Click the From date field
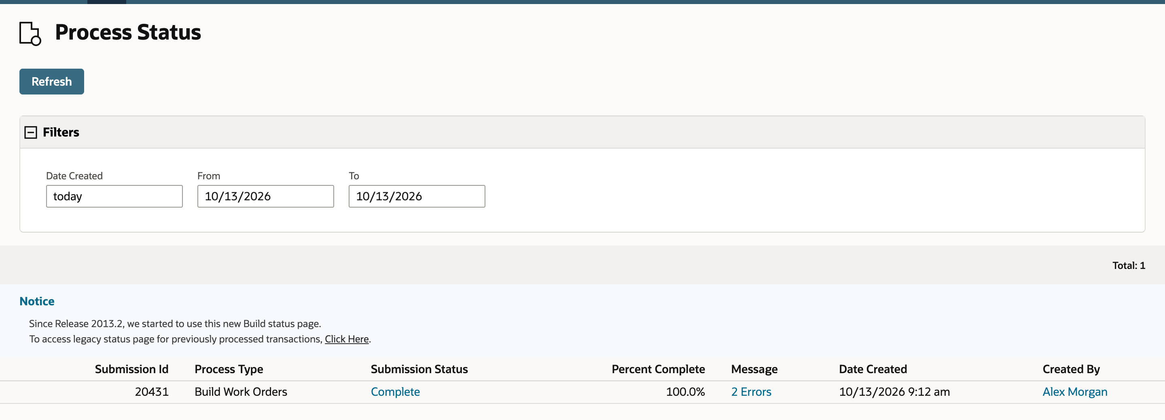The image size is (1165, 420). point(265,196)
